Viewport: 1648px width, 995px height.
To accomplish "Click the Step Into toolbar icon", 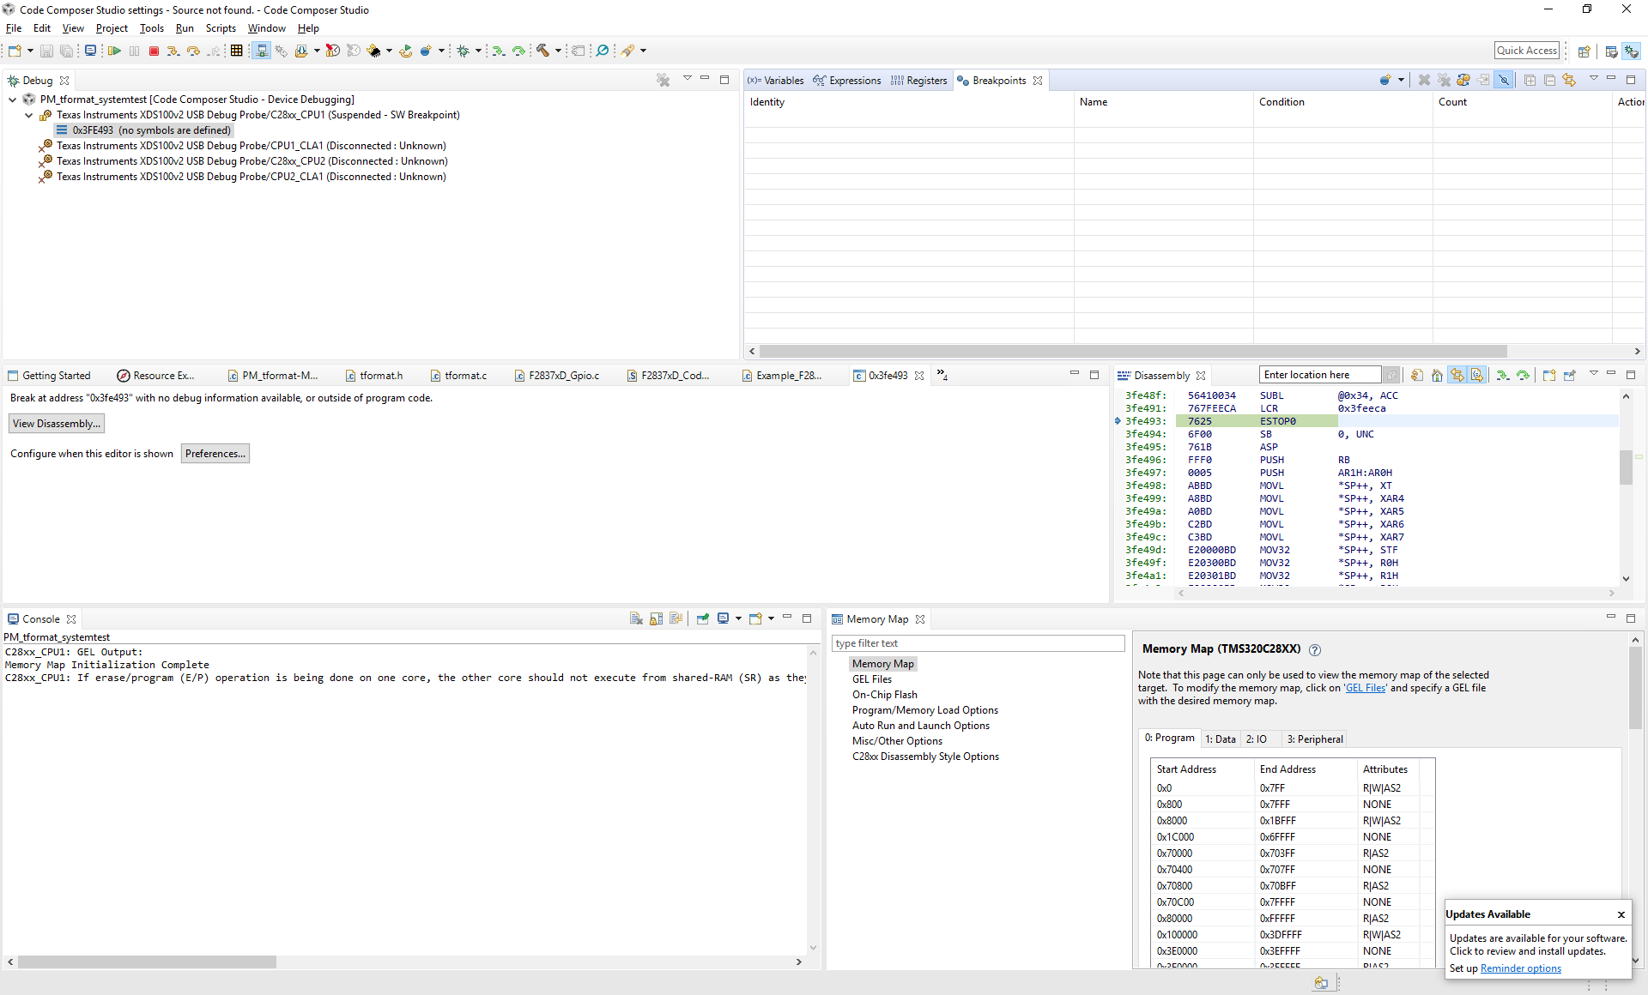I will click(173, 51).
